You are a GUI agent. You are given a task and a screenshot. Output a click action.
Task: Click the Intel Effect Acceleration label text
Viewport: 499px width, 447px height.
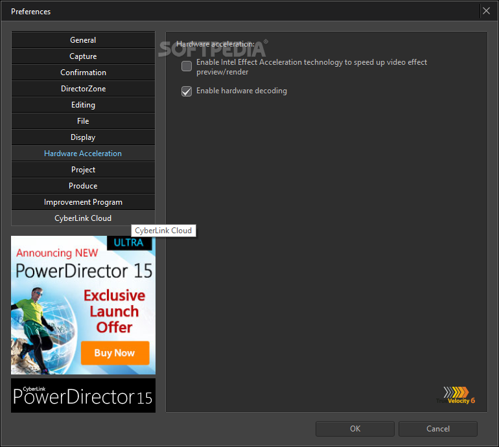pos(312,67)
